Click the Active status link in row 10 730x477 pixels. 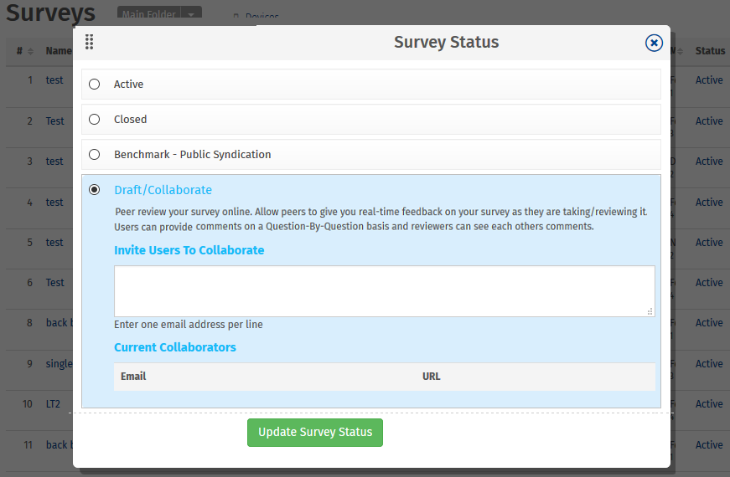tap(709, 404)
